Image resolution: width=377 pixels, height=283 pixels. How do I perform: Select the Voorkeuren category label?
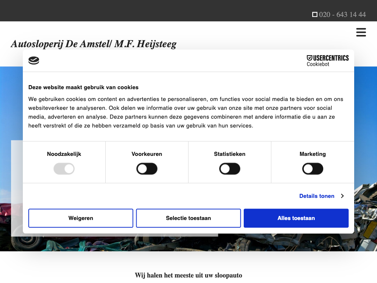(147, 154)
